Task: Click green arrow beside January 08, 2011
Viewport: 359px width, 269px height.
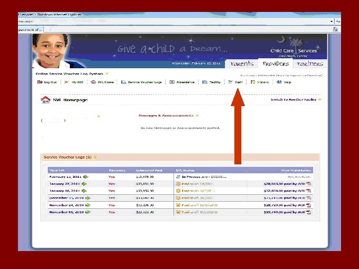Action: click(84, 191)
